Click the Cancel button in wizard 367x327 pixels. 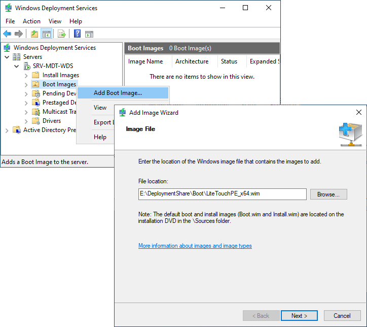click(342, 316)
